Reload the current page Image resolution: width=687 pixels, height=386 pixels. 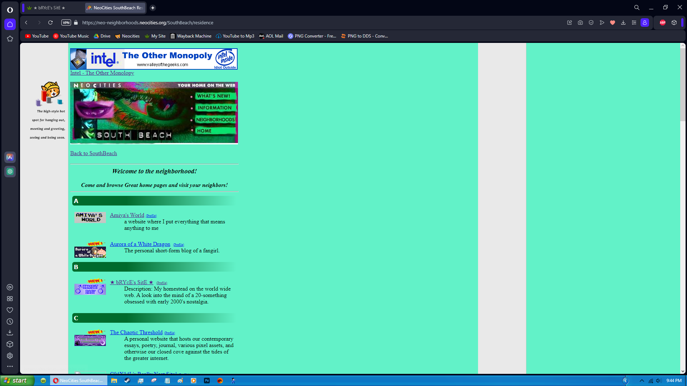pos(50,23)
